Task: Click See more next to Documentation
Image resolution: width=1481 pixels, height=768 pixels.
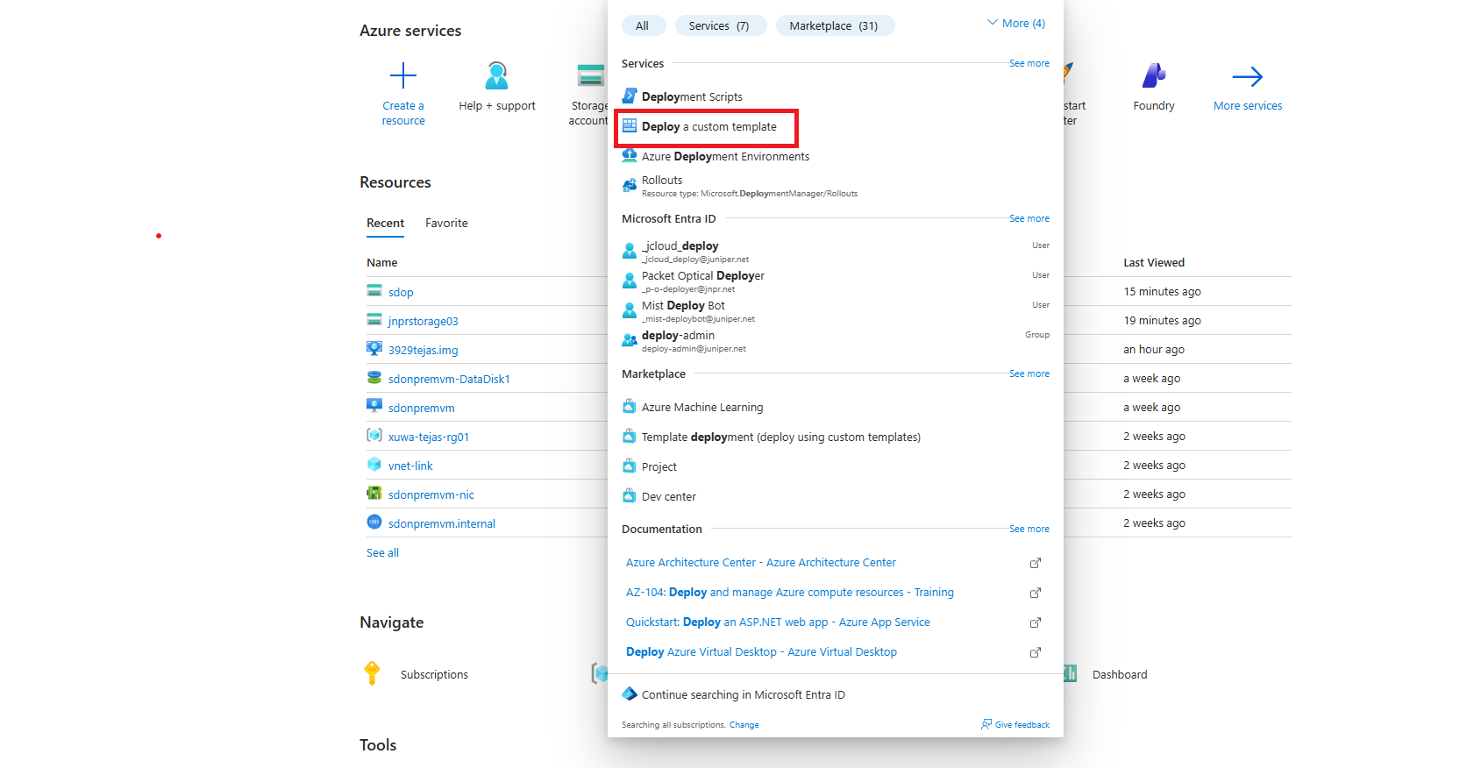Action: (x=1029, y=529)
